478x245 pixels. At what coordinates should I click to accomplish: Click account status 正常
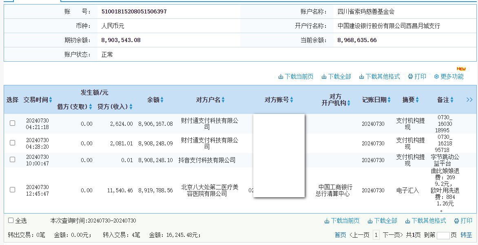click(107, 55)
